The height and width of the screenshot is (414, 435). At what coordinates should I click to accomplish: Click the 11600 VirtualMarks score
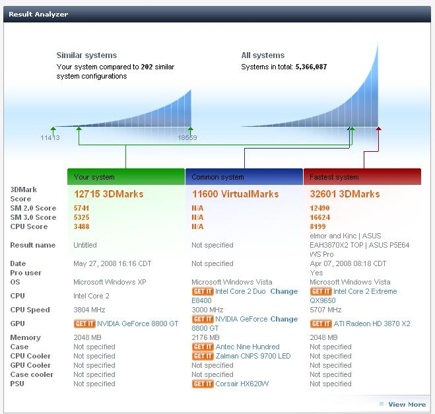click(x=235, y=194)
